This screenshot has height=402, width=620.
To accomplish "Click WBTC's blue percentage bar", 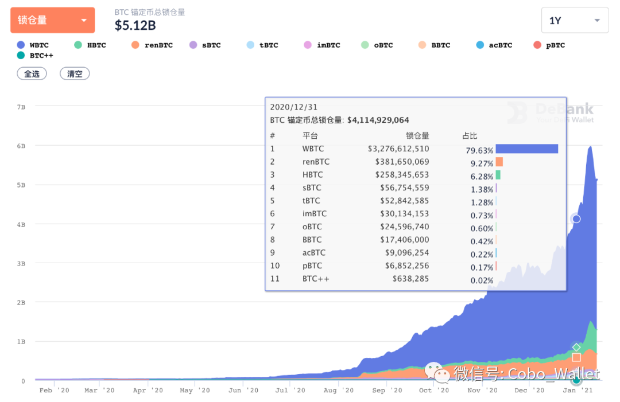I will pos(527,149).
